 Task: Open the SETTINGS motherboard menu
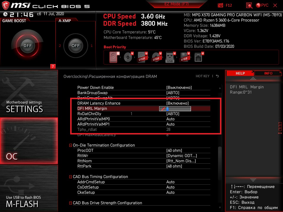coord(29,93)
